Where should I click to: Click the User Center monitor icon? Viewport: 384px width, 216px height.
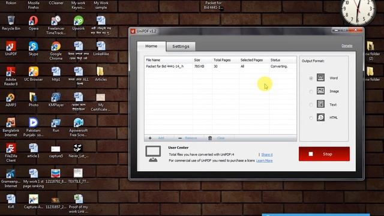click(153, 154)
